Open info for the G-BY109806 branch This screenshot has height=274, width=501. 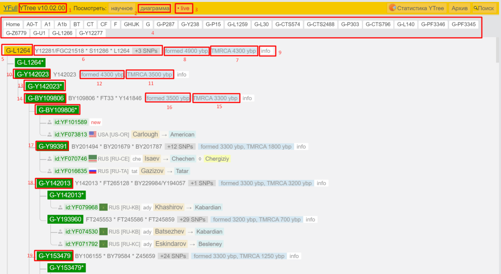click(248, 98)
